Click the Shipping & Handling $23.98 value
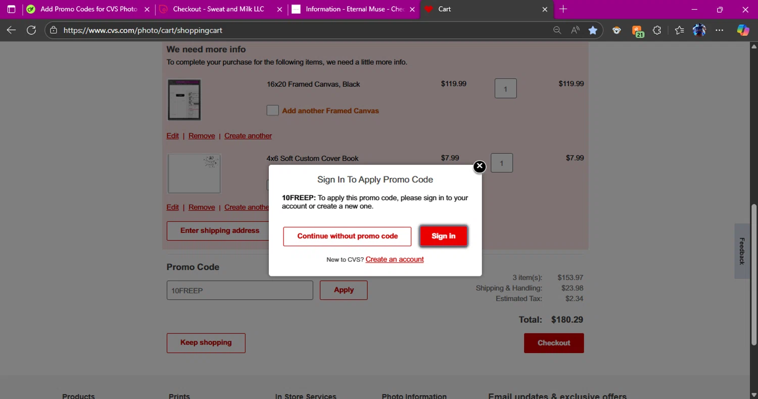This screenshot has width=758, height=399. [x=572, y=288]
